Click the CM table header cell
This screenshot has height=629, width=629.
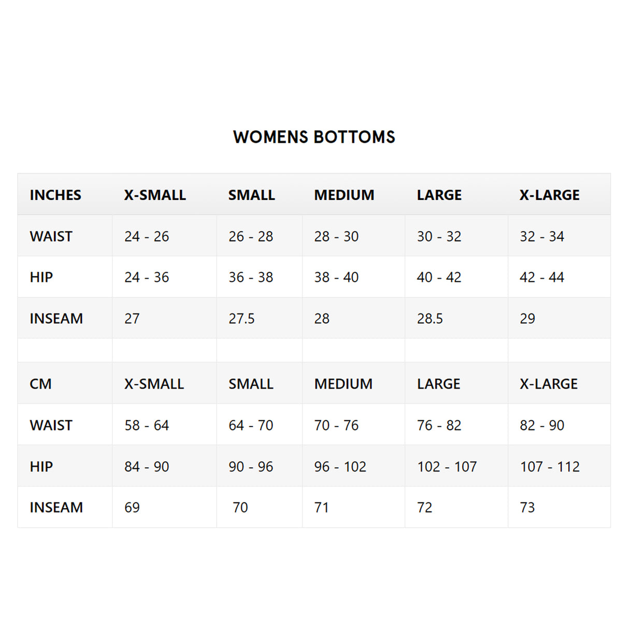40,384
